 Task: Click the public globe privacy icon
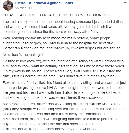click(x=30, y=8)
